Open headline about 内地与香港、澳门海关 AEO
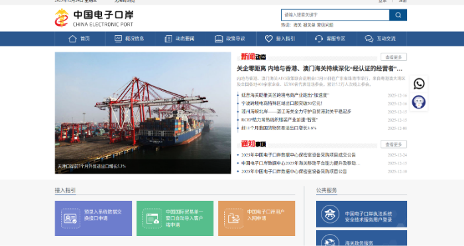Viewport: 464px width, 246px height. click(x=319, y=69)
